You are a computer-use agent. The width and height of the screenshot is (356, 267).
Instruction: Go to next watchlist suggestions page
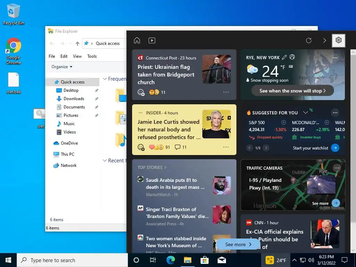click(266, 148)
